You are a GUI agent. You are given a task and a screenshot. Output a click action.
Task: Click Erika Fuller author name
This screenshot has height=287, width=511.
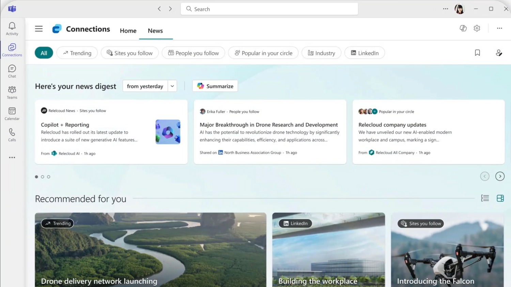pos(216,111)
